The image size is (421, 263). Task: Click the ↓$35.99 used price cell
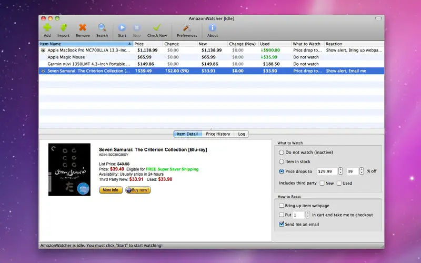click(269, 57)
